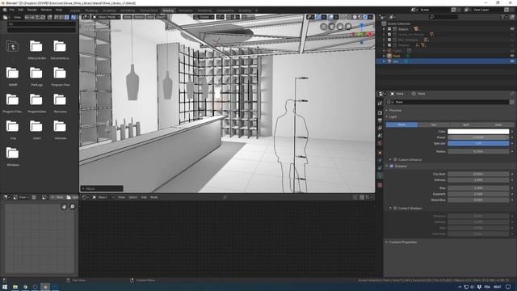Open the Global transform orientation dropdown
The width and height of the screenshot is (517, 291).
click(204, 17)
